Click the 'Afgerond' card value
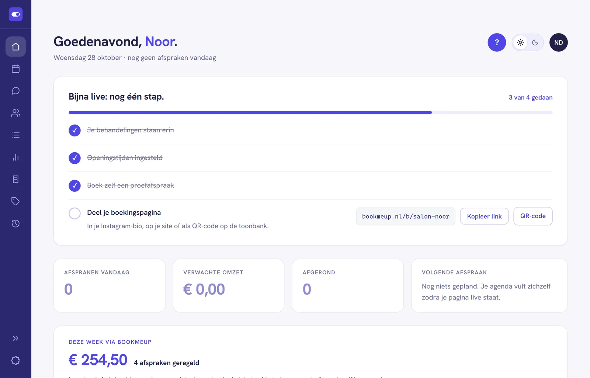This screenshot has width=590, height=378. (307, 289)
